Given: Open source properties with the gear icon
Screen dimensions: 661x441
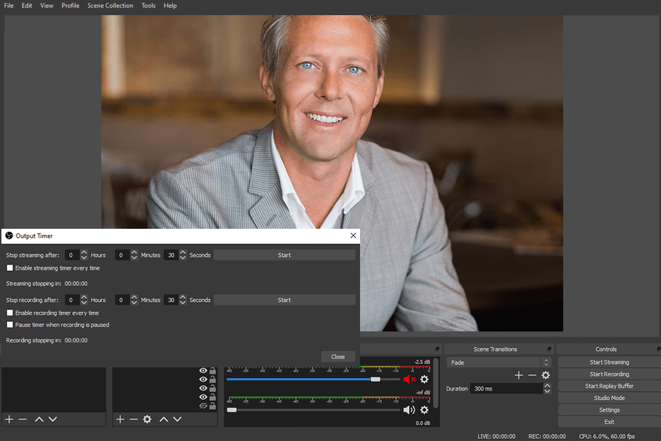Looking at the screenshot, I should point(147,419).
